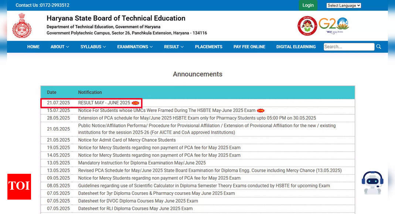
Task: Expand the SYLLABUS menu
Action: coord(93,47)
